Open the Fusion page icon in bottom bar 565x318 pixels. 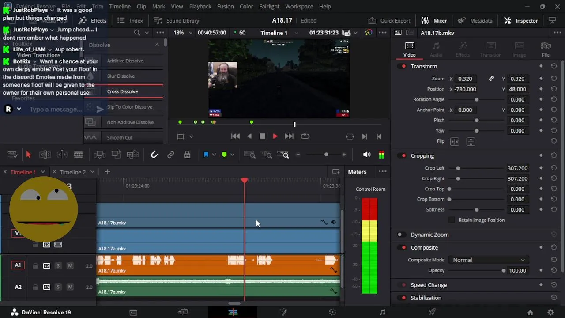[x=283, y=312]
